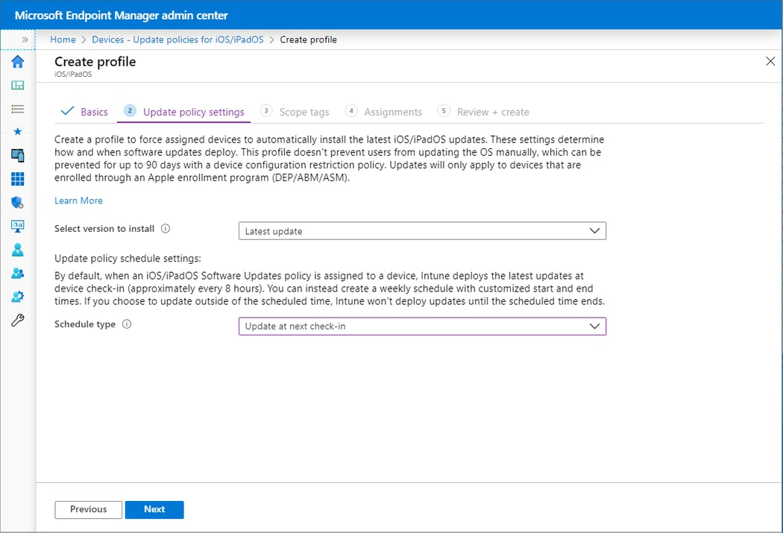
Task: Open All services from the sidebar
Action: [16, 108]
